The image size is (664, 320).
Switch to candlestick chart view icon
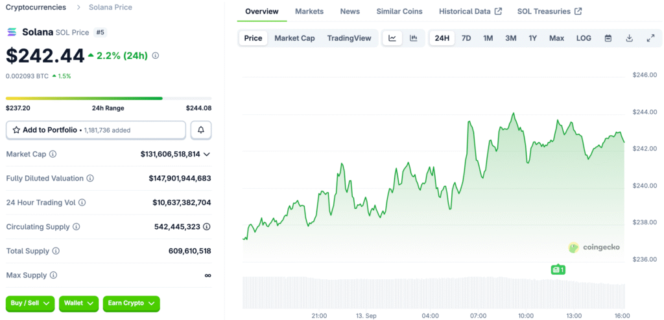(414, 38)
